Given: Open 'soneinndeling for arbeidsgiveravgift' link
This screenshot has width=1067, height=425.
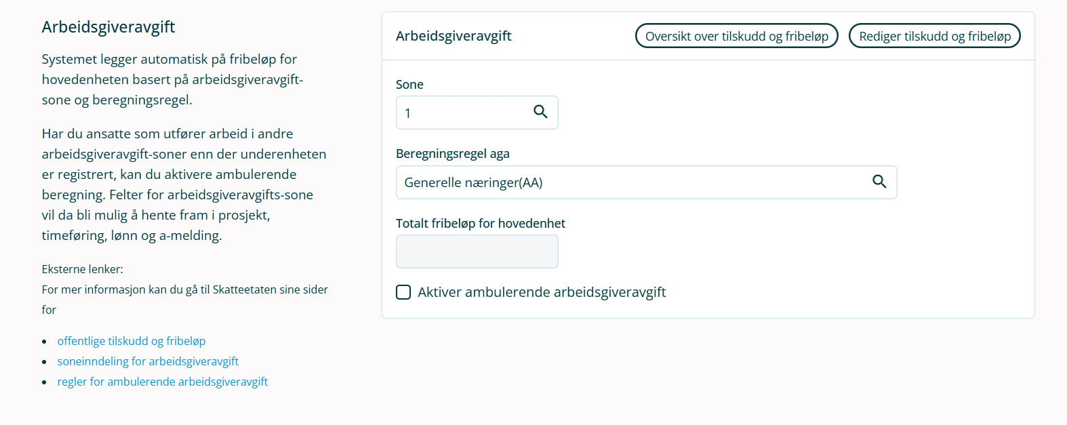Looking at the screenshot, I should point(148,361).
